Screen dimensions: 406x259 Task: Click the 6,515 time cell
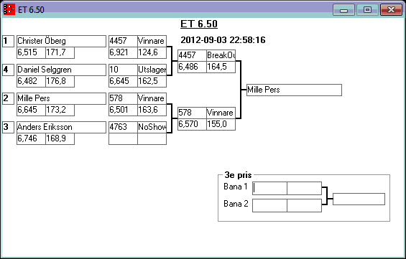31,52
